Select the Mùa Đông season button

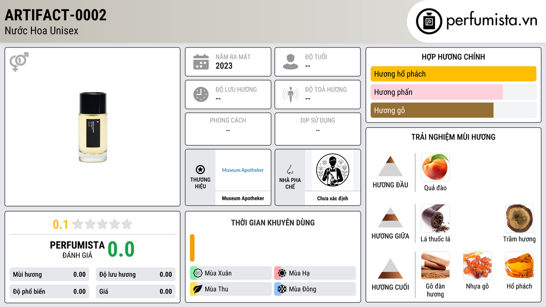pos(315,289)
